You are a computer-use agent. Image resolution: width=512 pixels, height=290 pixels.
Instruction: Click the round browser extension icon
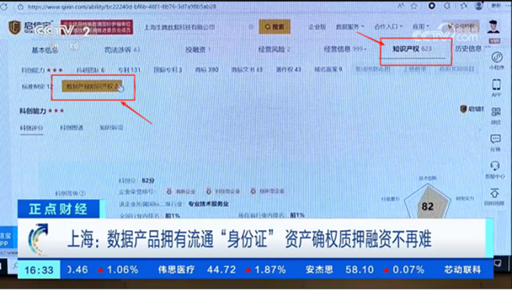(x=431, y=6)
